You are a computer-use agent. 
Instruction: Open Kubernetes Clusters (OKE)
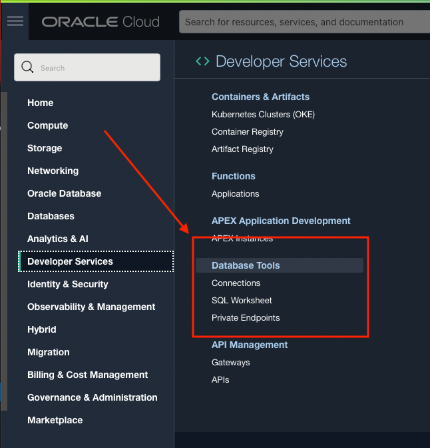[263, 114]
